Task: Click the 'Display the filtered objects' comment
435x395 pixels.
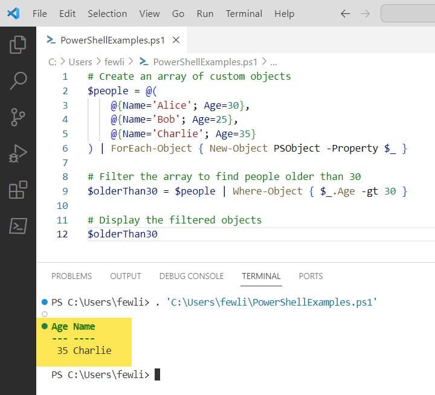Action: (175, 220)
